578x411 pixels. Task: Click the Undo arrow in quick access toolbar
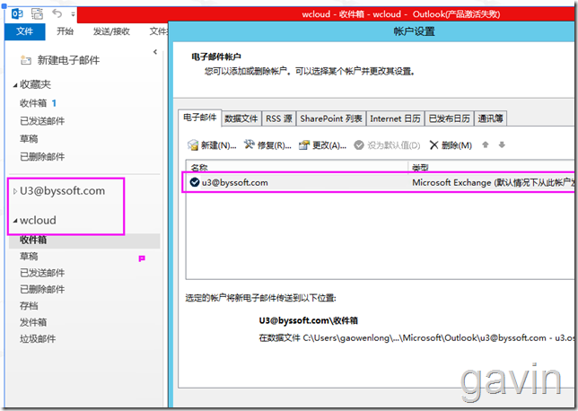(x=57, y=13)
